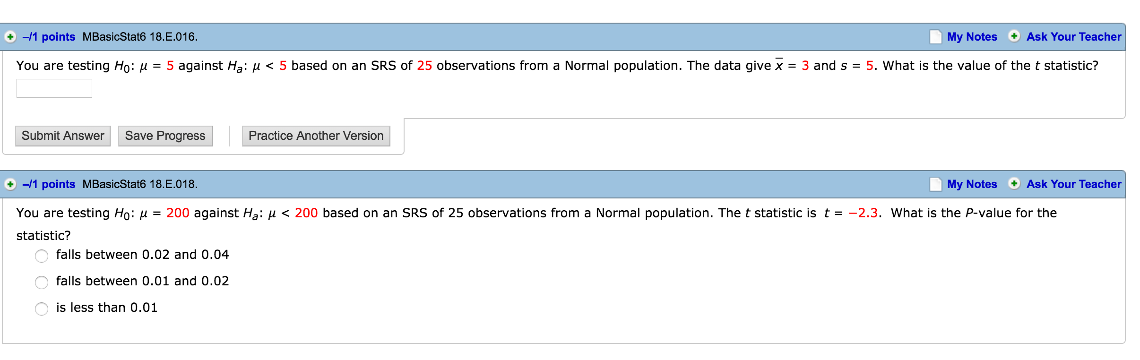Click My Notes page icon for 18.E.018

[935, 184]
